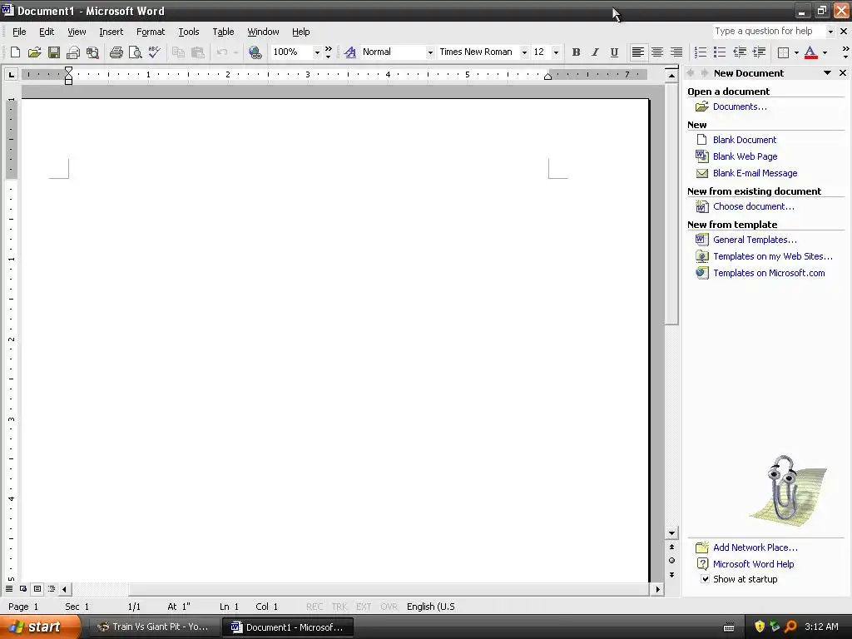Open the Tools menu

click(189, 32)
